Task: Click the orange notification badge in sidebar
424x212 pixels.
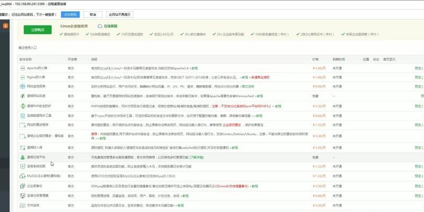Action: 5,26
